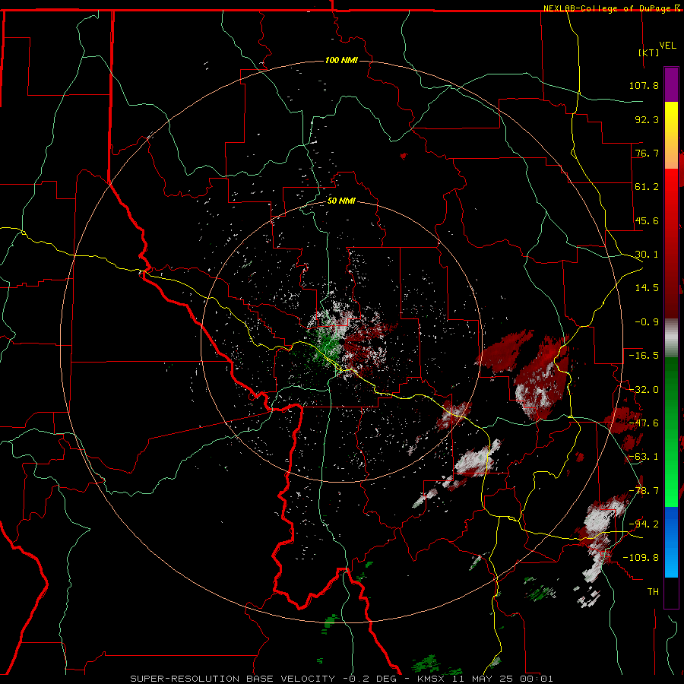Screen dimensions: 684x684
Task: Click the 50 NMI range ring label
Action: (x=341, y=201)
